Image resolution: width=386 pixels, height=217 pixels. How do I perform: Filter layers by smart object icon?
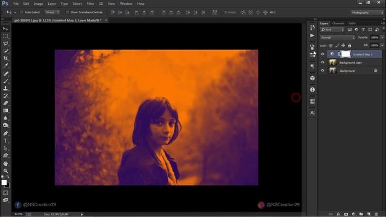point(377,30)
